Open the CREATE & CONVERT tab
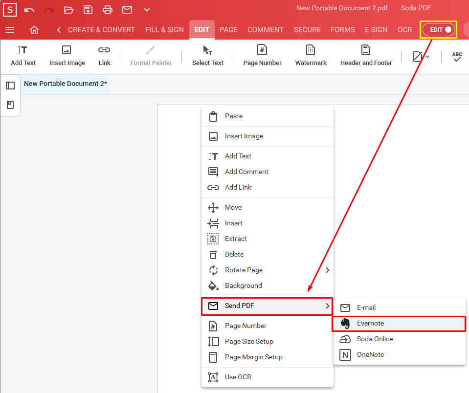This screenshot has height=393, width=469. pyautogui.click(x=101, y=30)
